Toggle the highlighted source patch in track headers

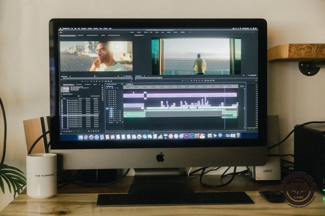pos(107,109)
